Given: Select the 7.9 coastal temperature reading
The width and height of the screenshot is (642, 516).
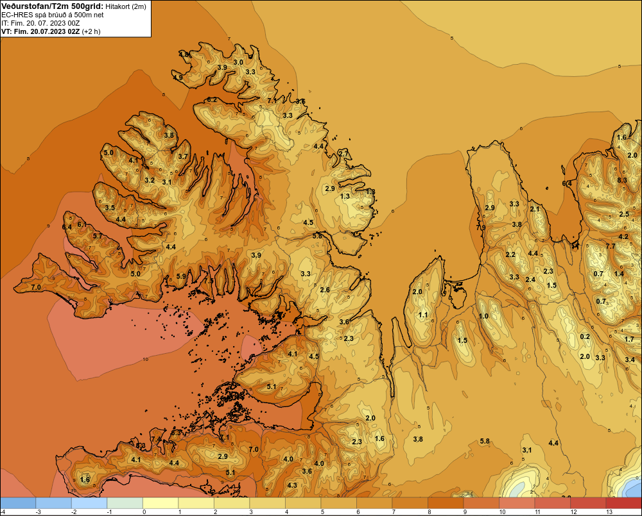Looking at the screenshot, I should click(481, 228).
